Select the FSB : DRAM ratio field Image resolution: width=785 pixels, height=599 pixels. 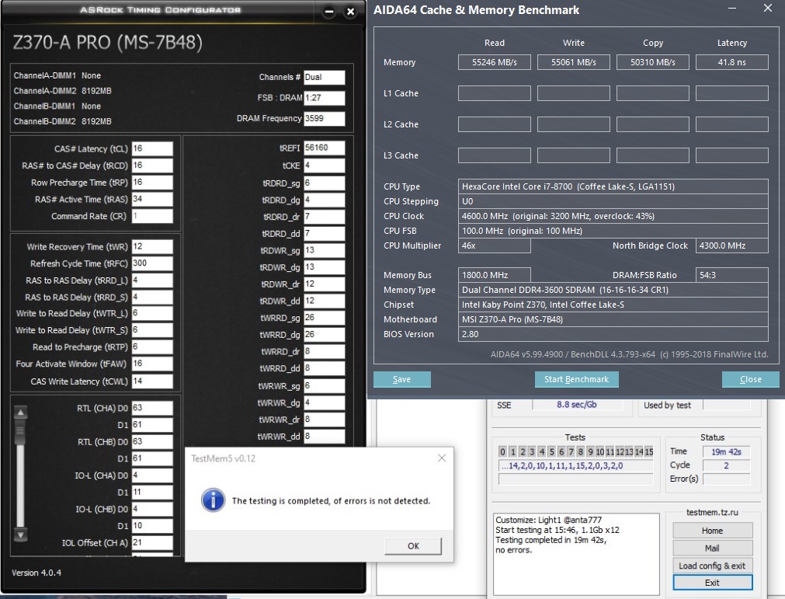click(325, 98)
